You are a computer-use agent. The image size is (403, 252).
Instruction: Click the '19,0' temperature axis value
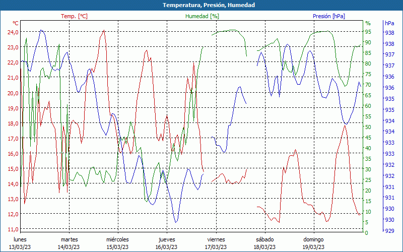coord(13,108)
